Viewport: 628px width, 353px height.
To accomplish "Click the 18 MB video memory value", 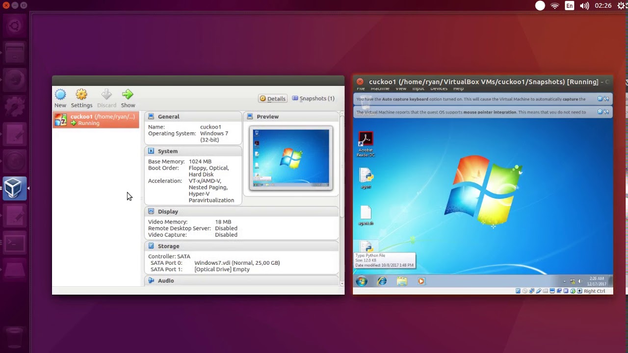I will tap(223, 222).
